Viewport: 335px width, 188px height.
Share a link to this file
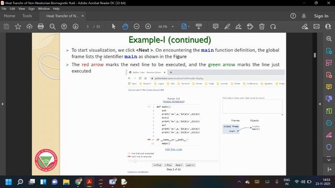coord(305,27)
